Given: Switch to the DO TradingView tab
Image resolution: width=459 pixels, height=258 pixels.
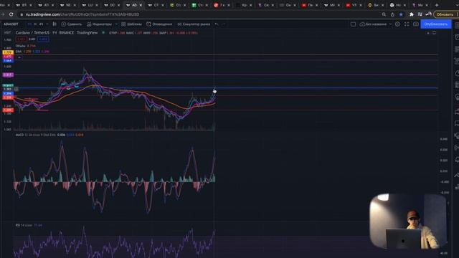Looking at the screenshot, I should [x=112, y=5].
